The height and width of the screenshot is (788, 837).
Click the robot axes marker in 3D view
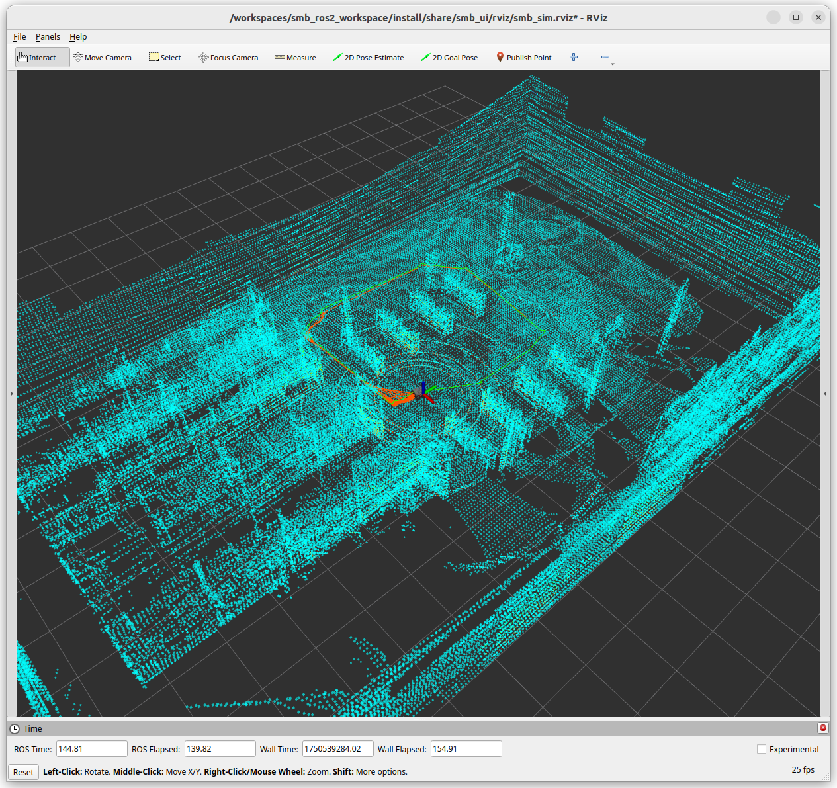click(424, 392)
